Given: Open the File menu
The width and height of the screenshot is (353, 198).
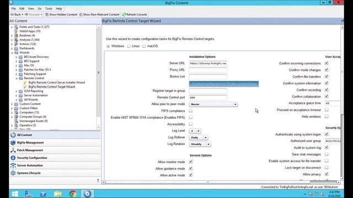Looking at the screenshot, I should pos(13,9).
